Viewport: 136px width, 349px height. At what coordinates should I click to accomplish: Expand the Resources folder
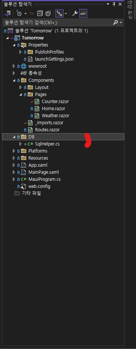[x=14, y=158]
